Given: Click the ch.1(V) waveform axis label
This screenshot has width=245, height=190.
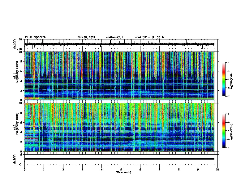Looking at the screenshot, I should (x=15, y=44).
